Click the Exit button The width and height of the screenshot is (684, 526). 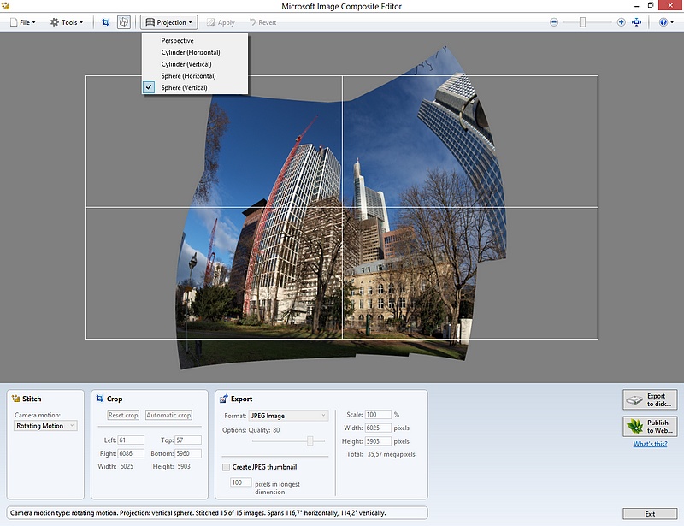651,513
